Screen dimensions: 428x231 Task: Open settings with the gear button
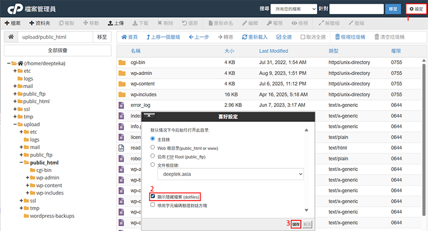pos(415,9)
